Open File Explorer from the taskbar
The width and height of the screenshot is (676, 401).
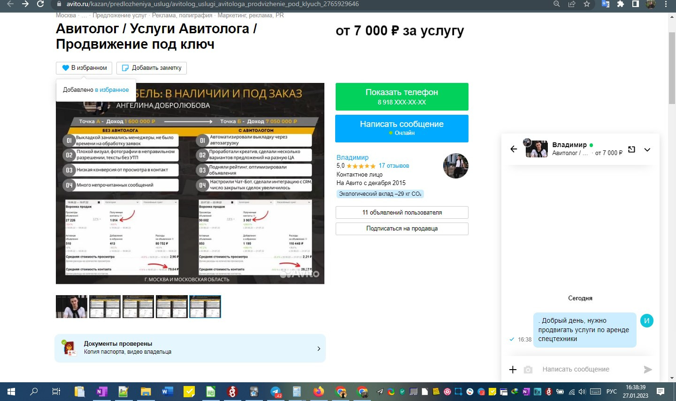point(146,392)
